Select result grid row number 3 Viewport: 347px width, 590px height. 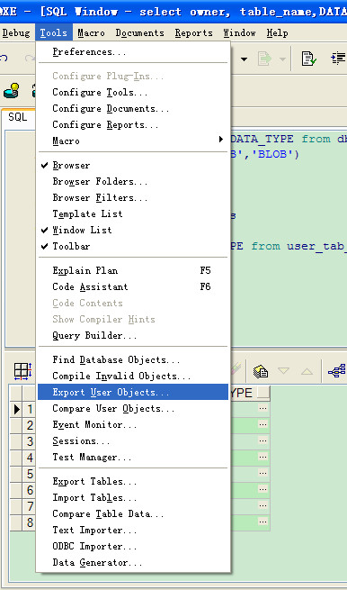pos(30,441)
